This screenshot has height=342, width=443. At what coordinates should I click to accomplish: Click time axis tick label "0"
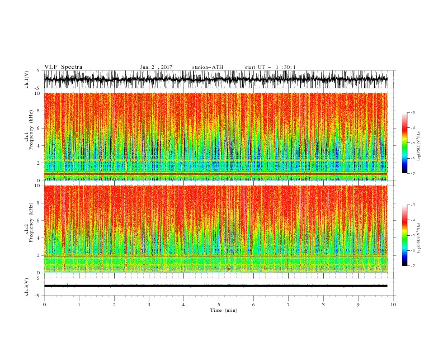click(x=44, y=305)
